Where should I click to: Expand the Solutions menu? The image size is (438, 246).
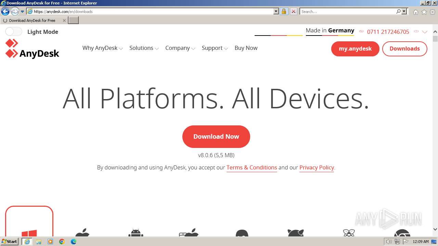[144, 48]
